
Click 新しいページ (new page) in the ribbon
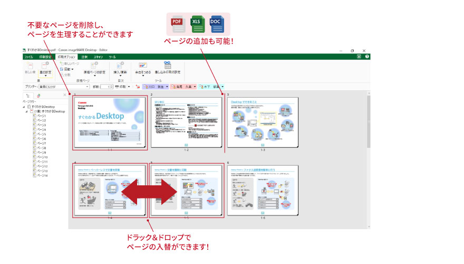click(69, 64)
